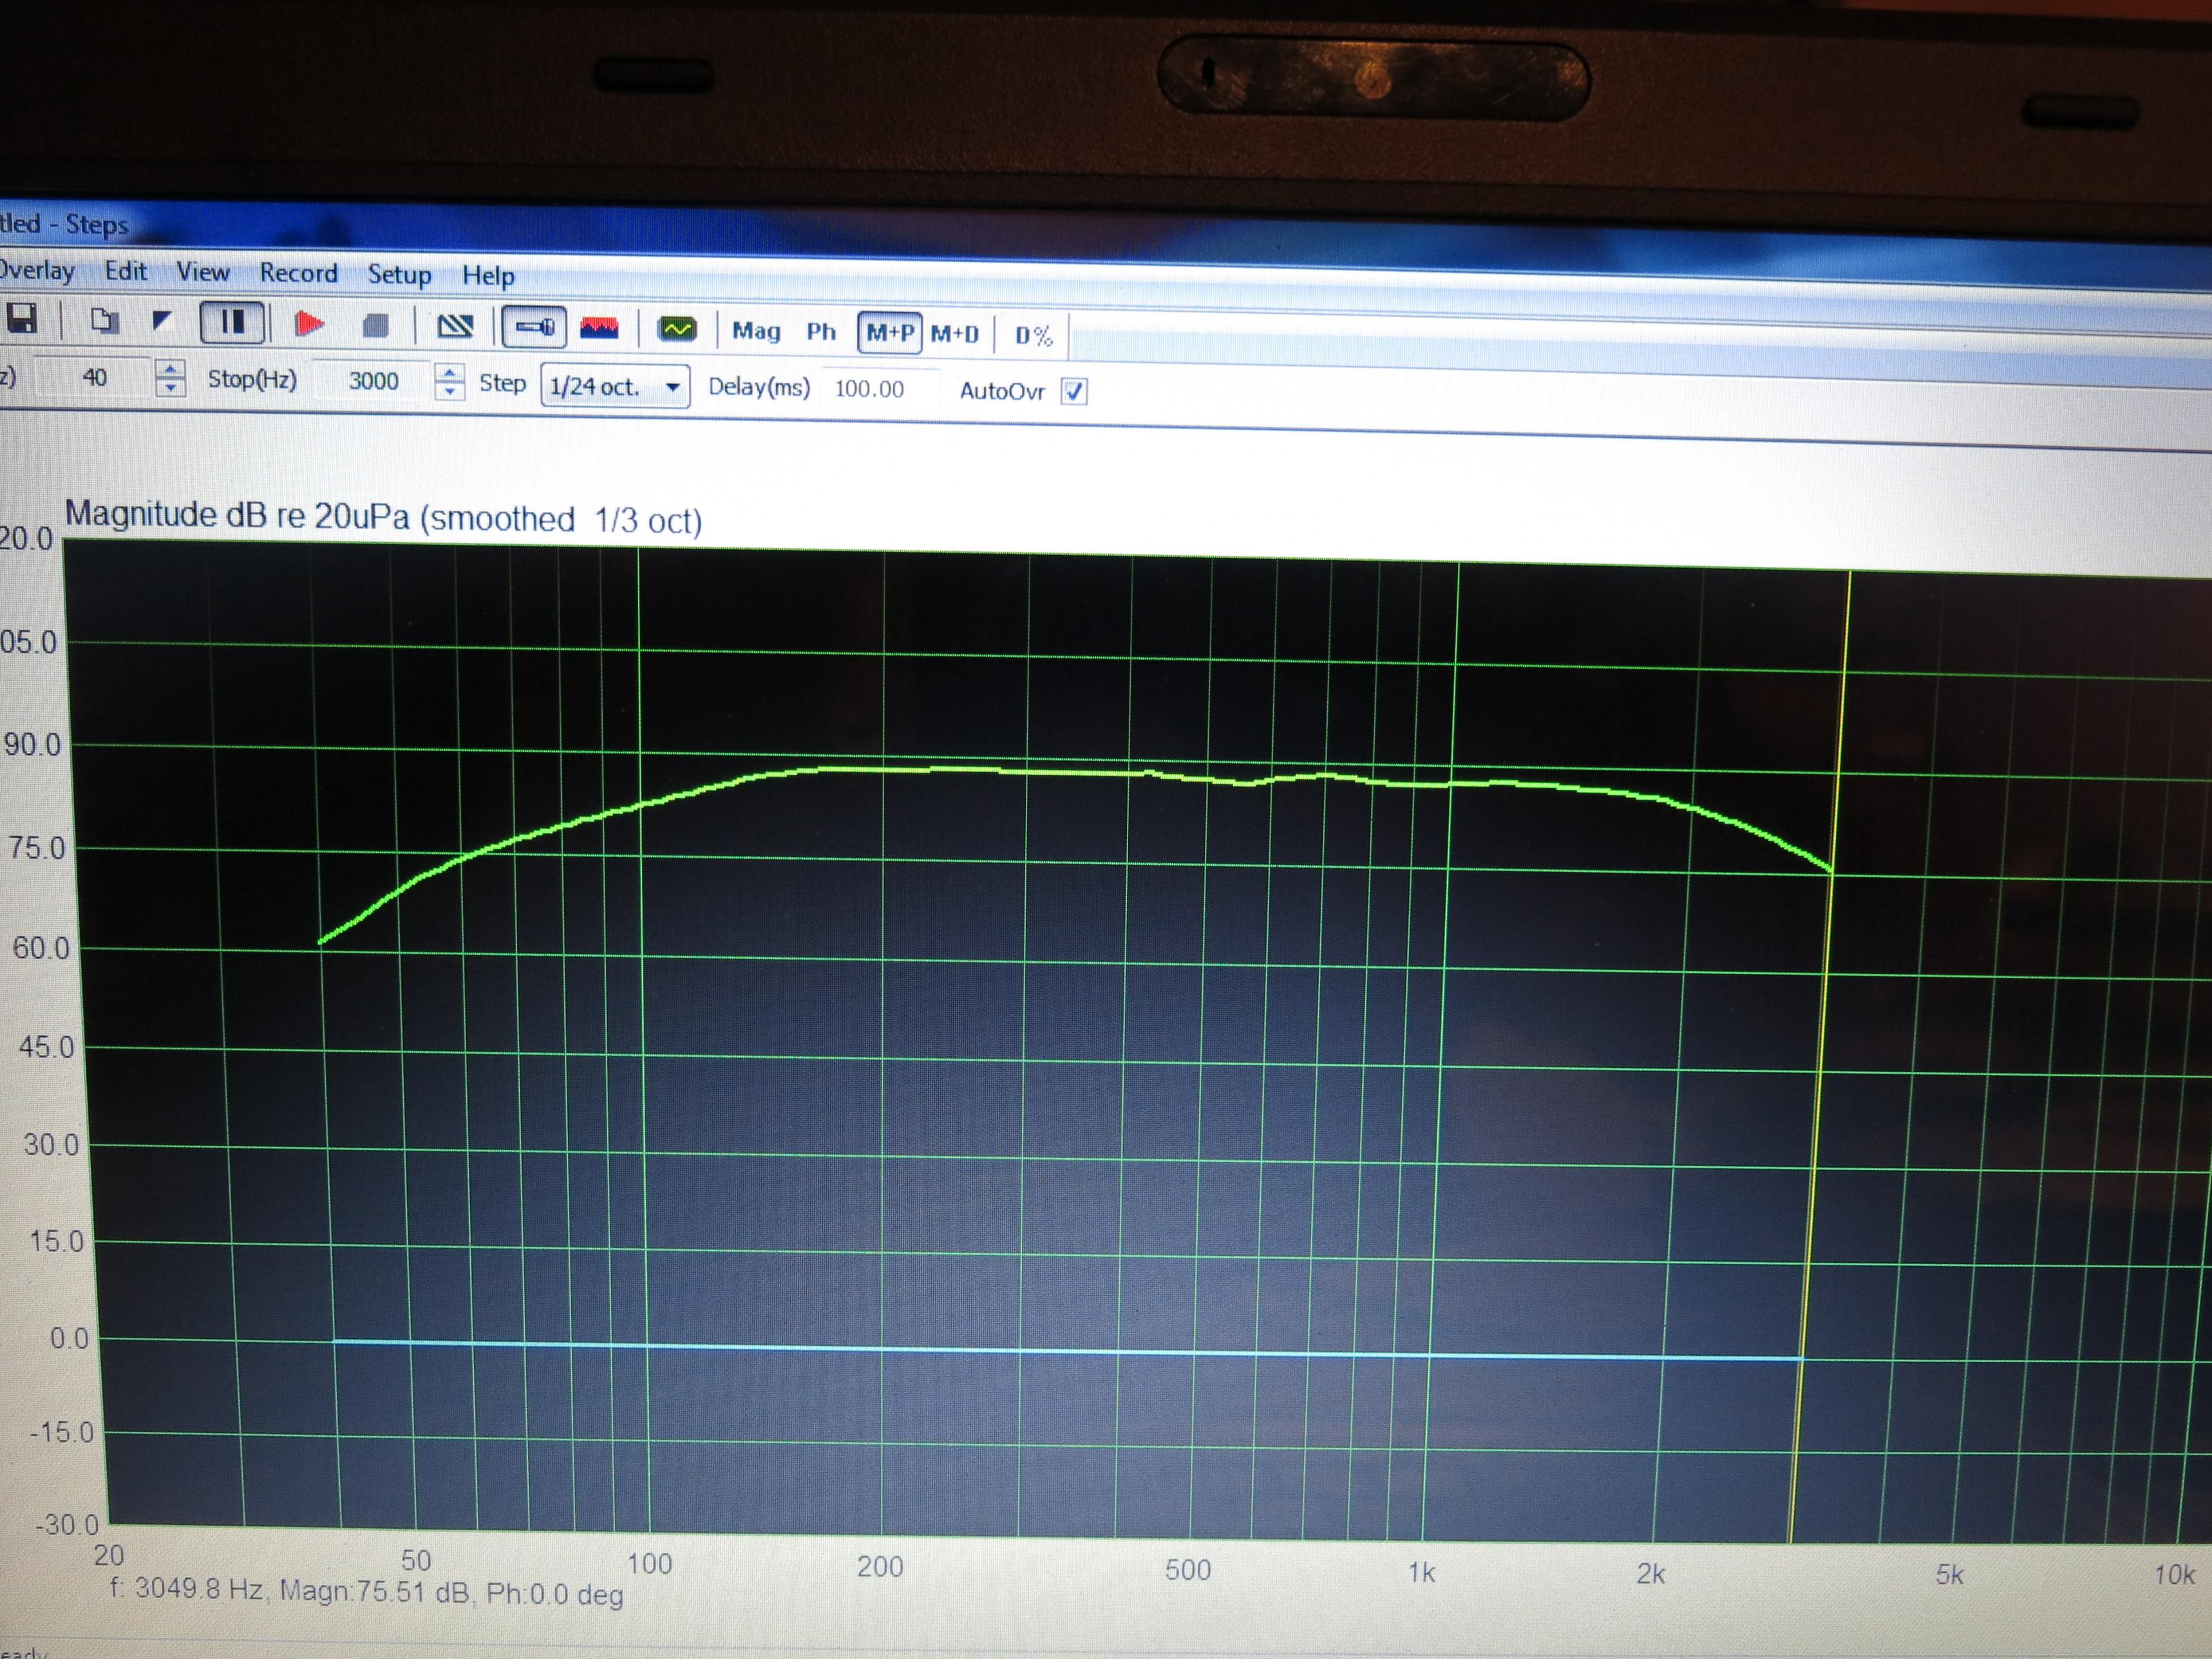Show the D% distortion percentage view

pos(1034,336)
